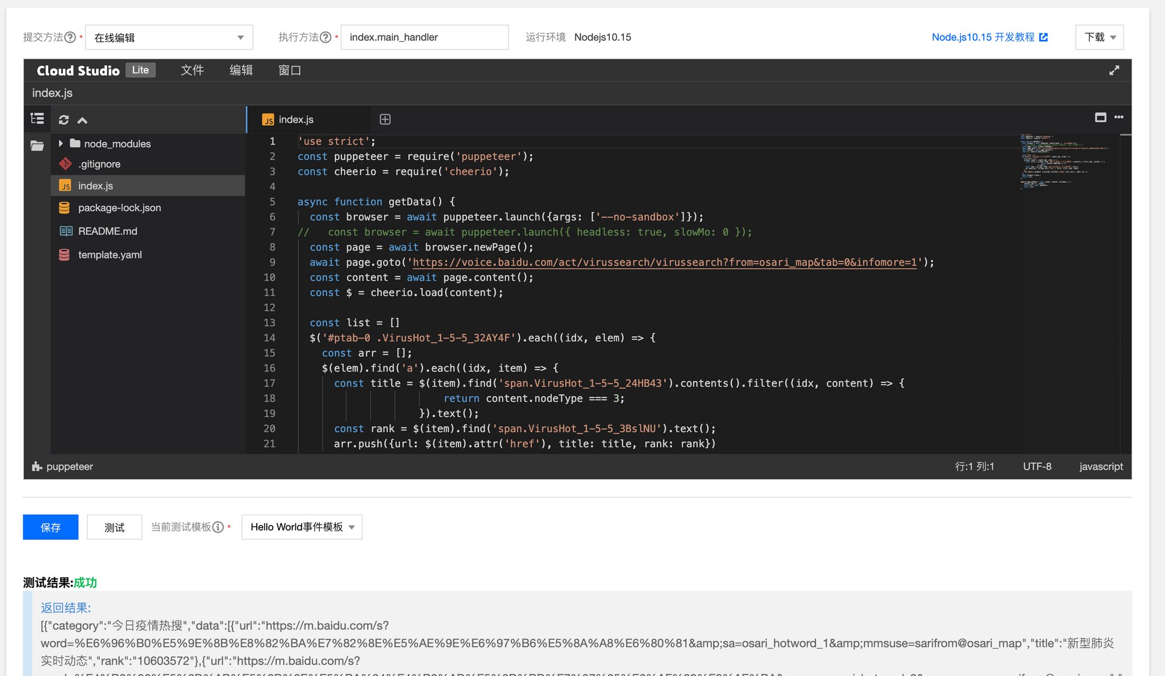
Task: Click the 执行方法 help tooltip icon
Action: [326, 37]
